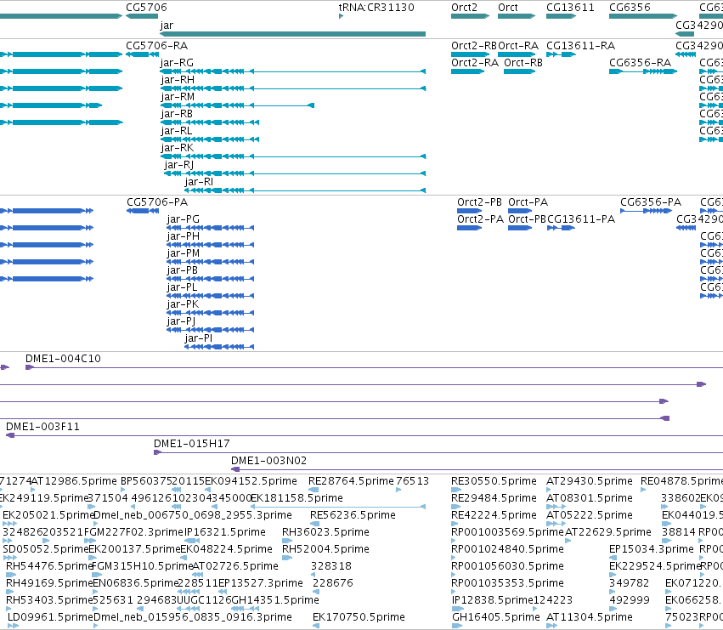Click the jar-PH protein label

click(183, 236)
